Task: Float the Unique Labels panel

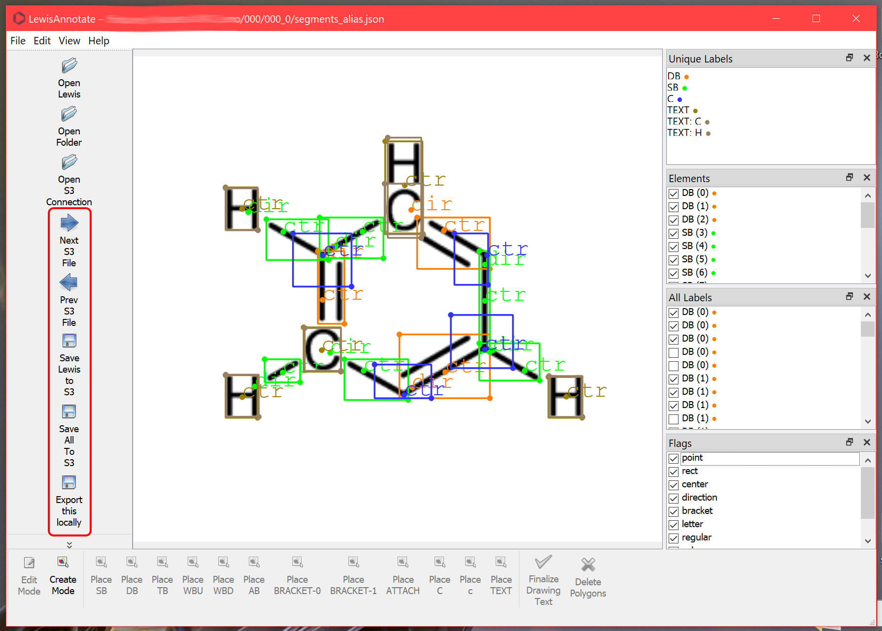Action: point(849,58)
